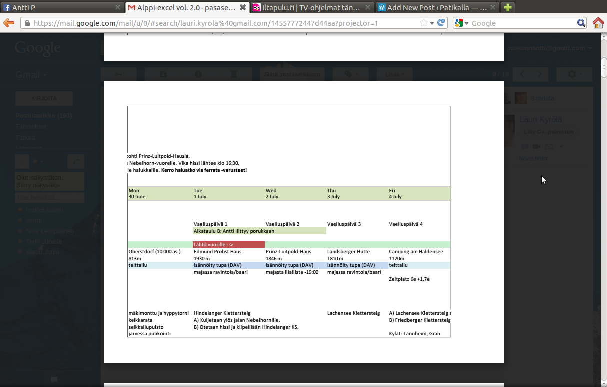Start video call with Lauri Kyrölä

pyautogui.click(x=537, y=146)
